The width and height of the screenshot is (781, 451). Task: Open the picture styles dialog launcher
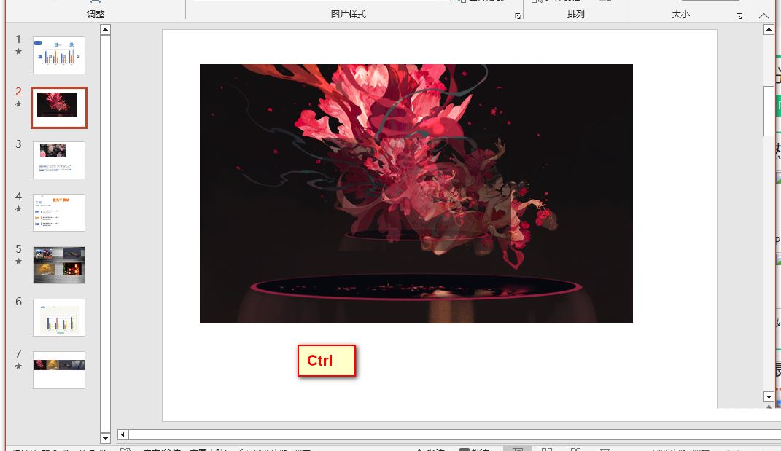click(518, 15)
